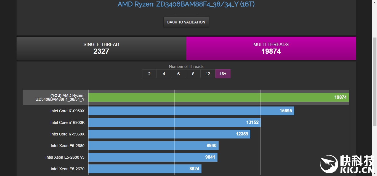Click the Intel Core i7-6950X score bar
Screen dimensions: 377x176
click(x=191, y=111)
